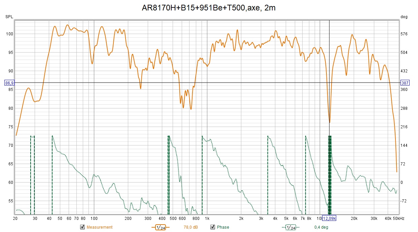Click the deg axis label at top right
Image resolution: width=418 pixels, height=232 pixels.
click(x=404, y=16)
